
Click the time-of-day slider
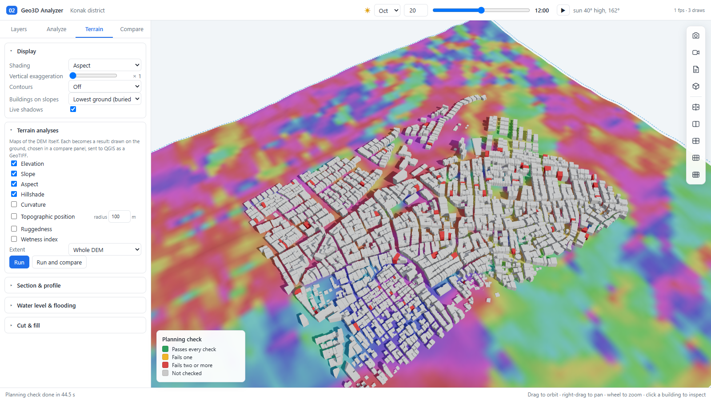click(x=481, y=10)
